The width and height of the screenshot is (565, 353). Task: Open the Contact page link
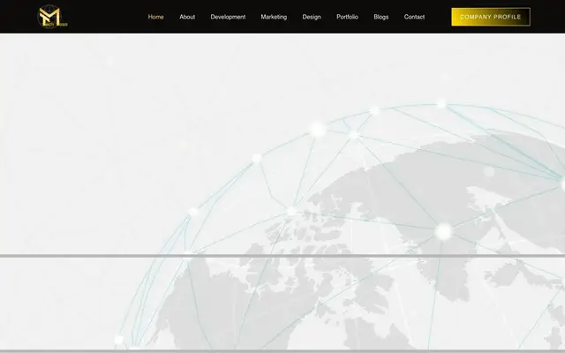pyautogui.click(x=414, y=17)
